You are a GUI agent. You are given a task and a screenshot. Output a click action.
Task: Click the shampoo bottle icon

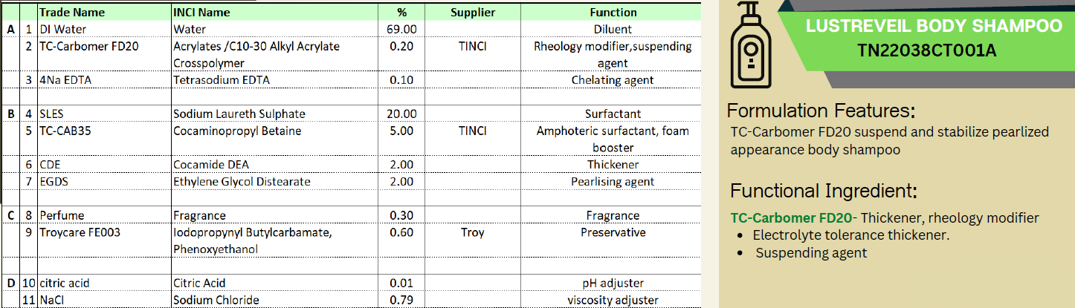point(752,46)
